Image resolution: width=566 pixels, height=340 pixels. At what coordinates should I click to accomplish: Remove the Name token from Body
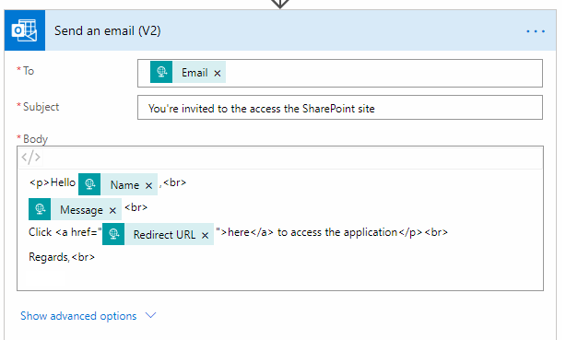148,185
